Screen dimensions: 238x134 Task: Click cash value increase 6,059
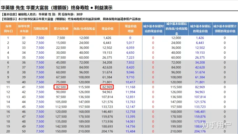(130, 48)
